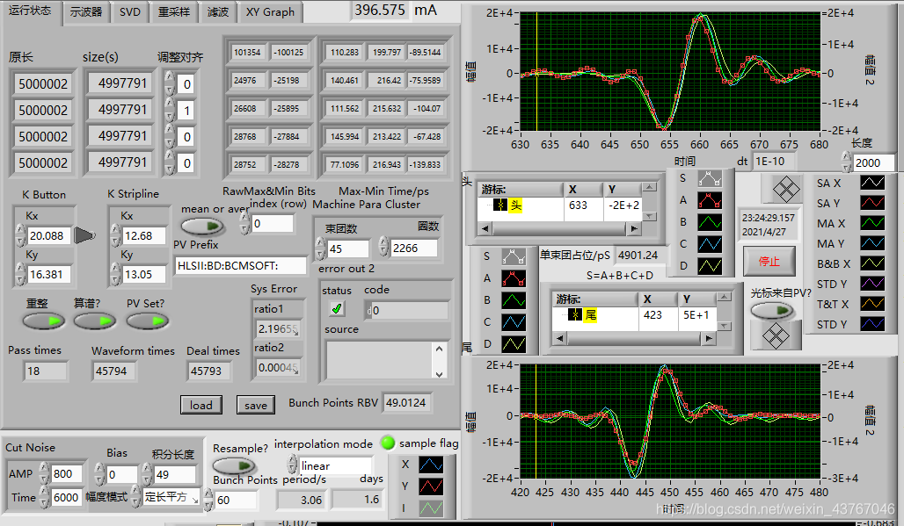Click the AMP stepper in Cut Noise
The image size is (904, 526).
pos(44,473)
